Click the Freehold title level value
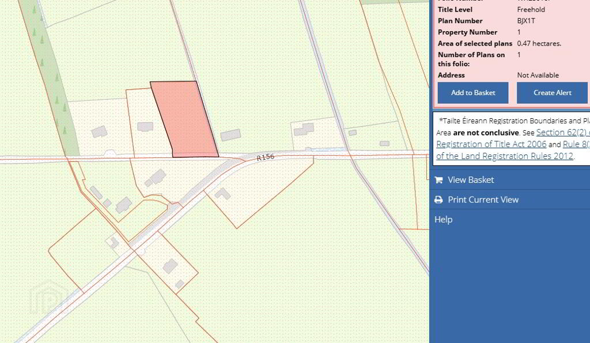 pyautogui.click(x=531, y=9)
